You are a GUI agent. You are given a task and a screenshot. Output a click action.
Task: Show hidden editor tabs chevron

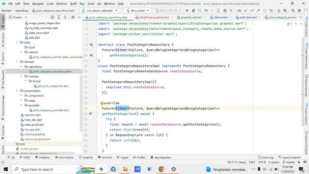point(301,17)
